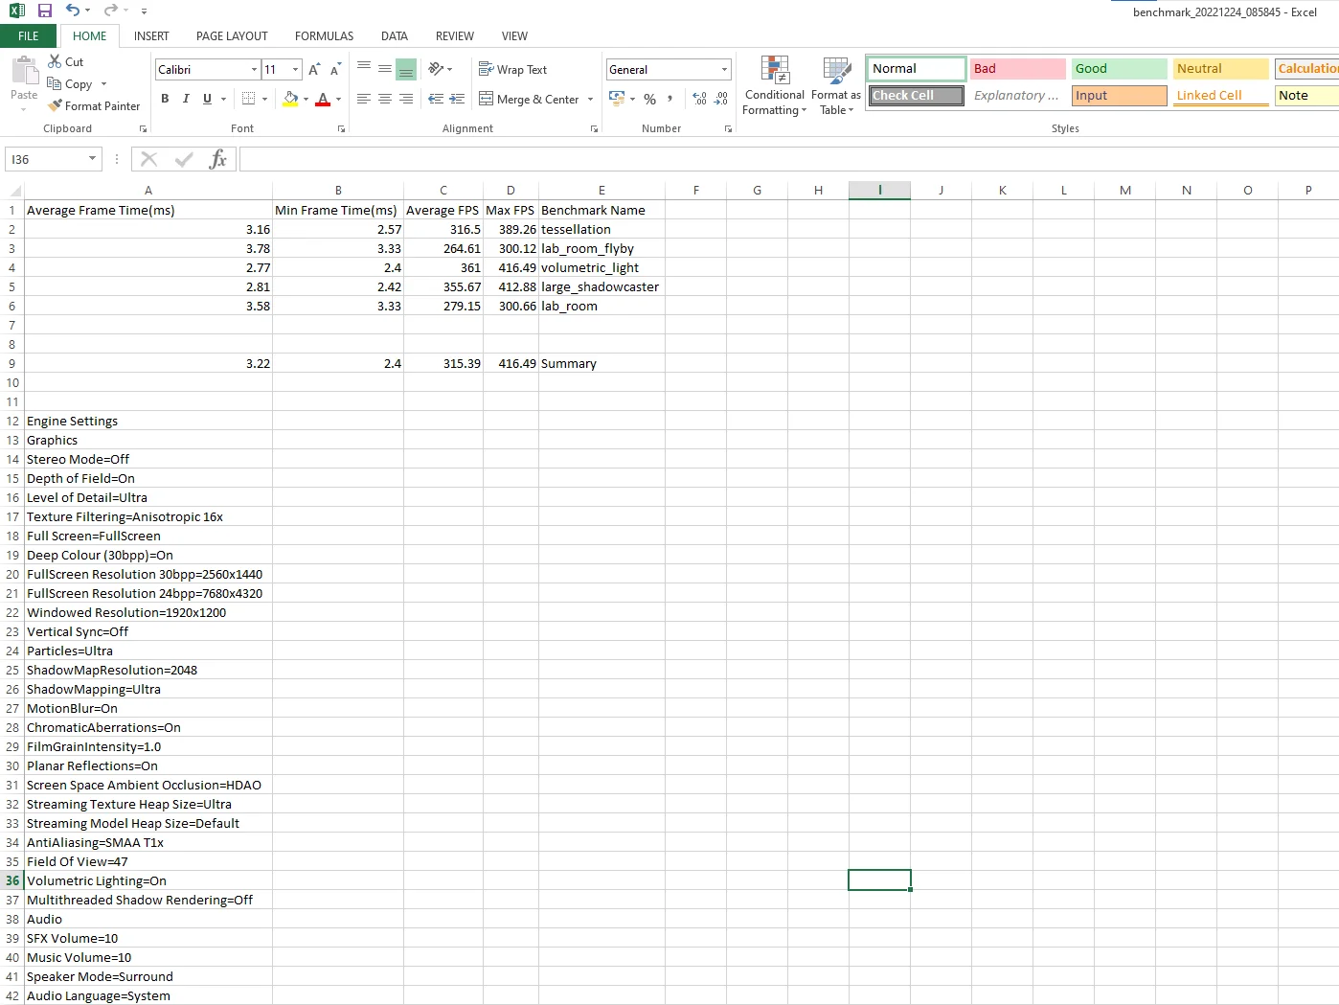1339x1005 pixels.
Task: Toggle italic formatting
Action: 186,99
